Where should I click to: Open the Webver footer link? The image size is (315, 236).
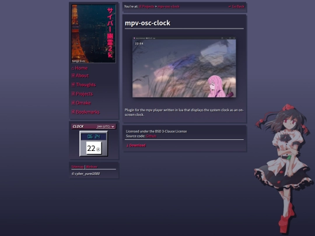click(92, 167)
